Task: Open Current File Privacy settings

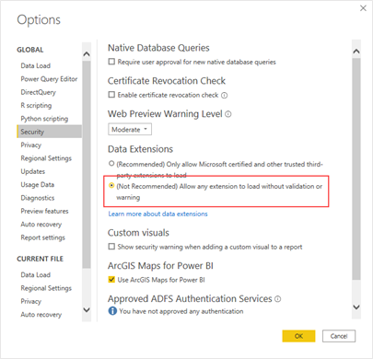Action: pos(31,301)
